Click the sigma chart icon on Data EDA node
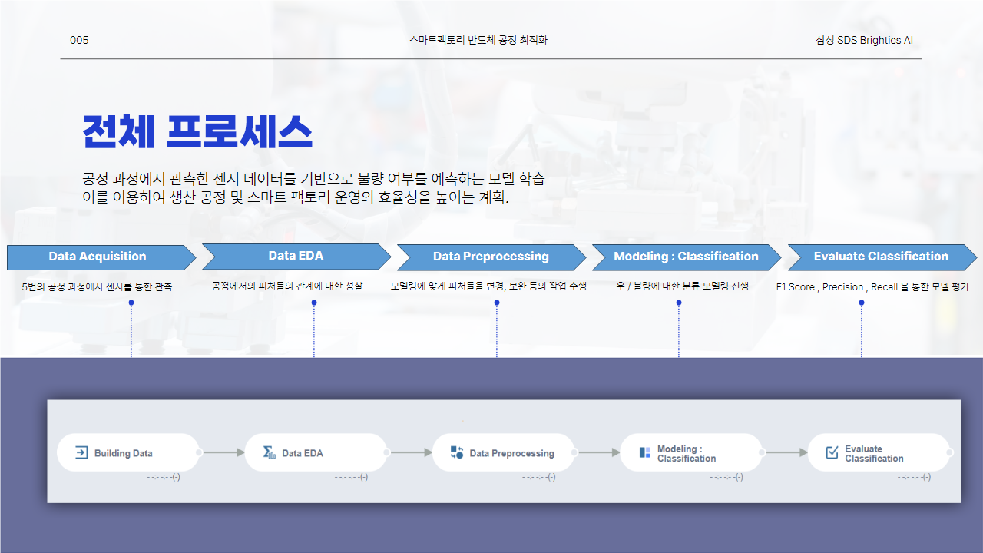 (x=270, y=453)
